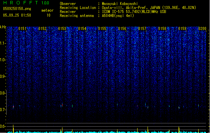The height and width of the screenshot is (133, 210).
Task: Click the kHz axis unit label
Action: click(x=3, y=27)
